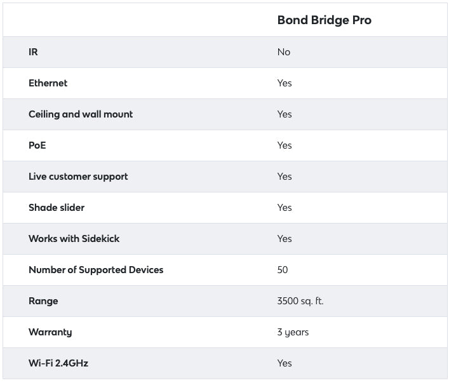Select the '3 years' warranty value
The image size is (449, 383).
click(293, 332)
